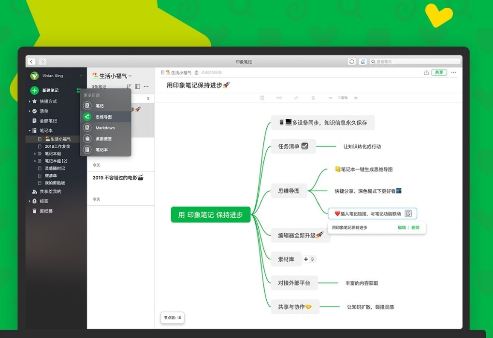Click 删除 link in the note link popup

[415, 228]
